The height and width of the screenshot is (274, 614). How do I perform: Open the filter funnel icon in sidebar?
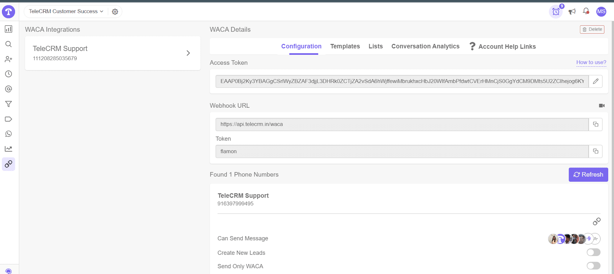[x=8, y=104]
